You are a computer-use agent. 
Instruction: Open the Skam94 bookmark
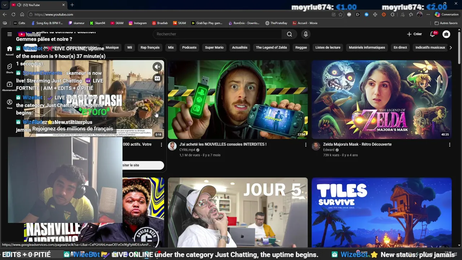pyautogui.click(x=97, y=23)
